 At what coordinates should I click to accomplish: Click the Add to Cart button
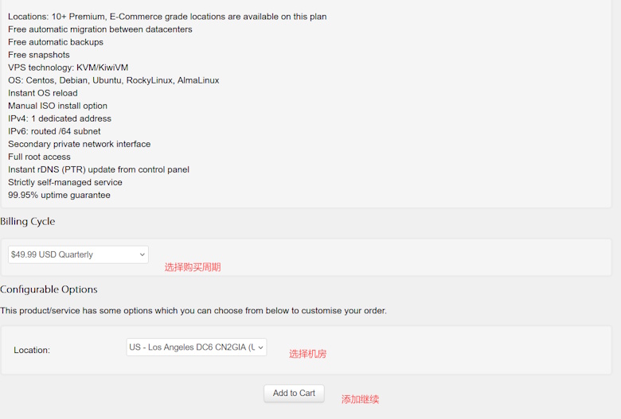click(x=294, y=394)
